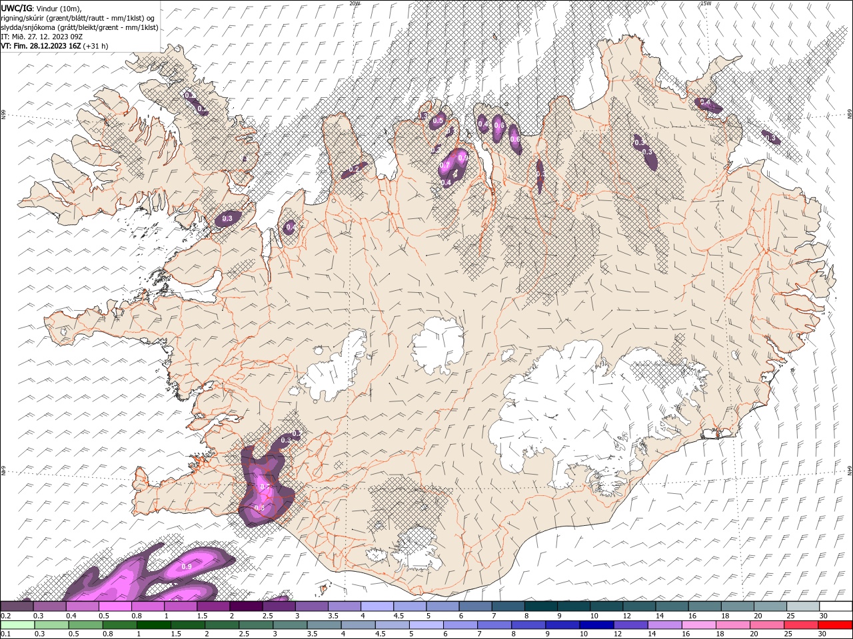Click the white Hofsjökull glacier in central Iceland

coord(438,345)
